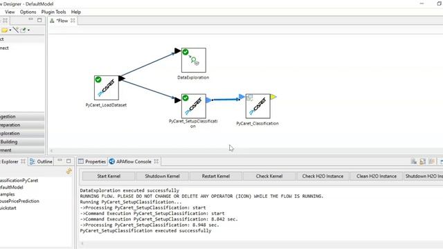Screen dimensions: 443x249
Task: Close the APAflow Console tab
Action: coord(156,161)
